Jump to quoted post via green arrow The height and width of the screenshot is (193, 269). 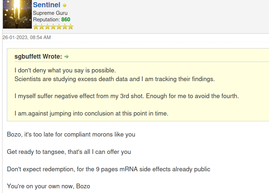tap(66, 56)
